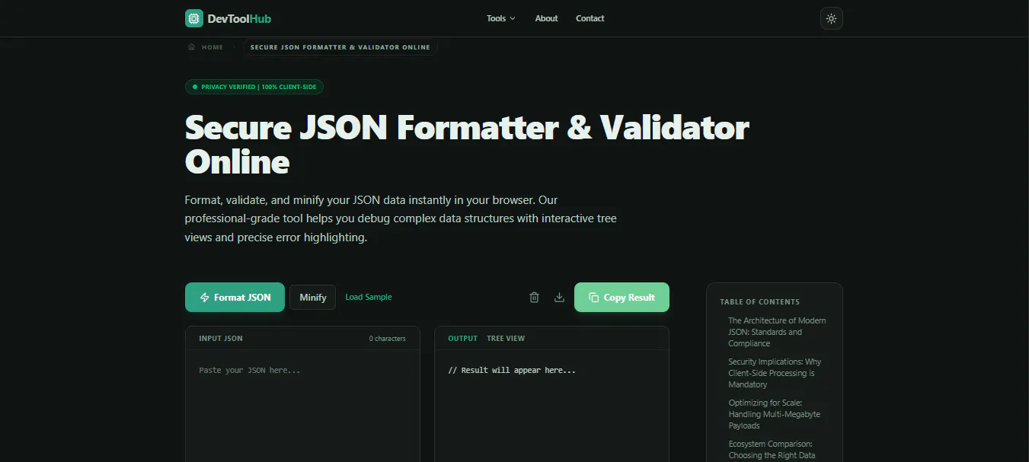Click the DevToolHub brand name text

tap(239, 18)
